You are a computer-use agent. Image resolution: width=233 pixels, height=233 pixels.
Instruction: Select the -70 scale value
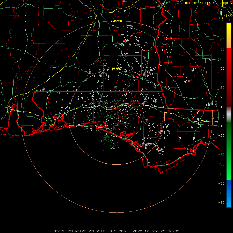tap(221, 183)
